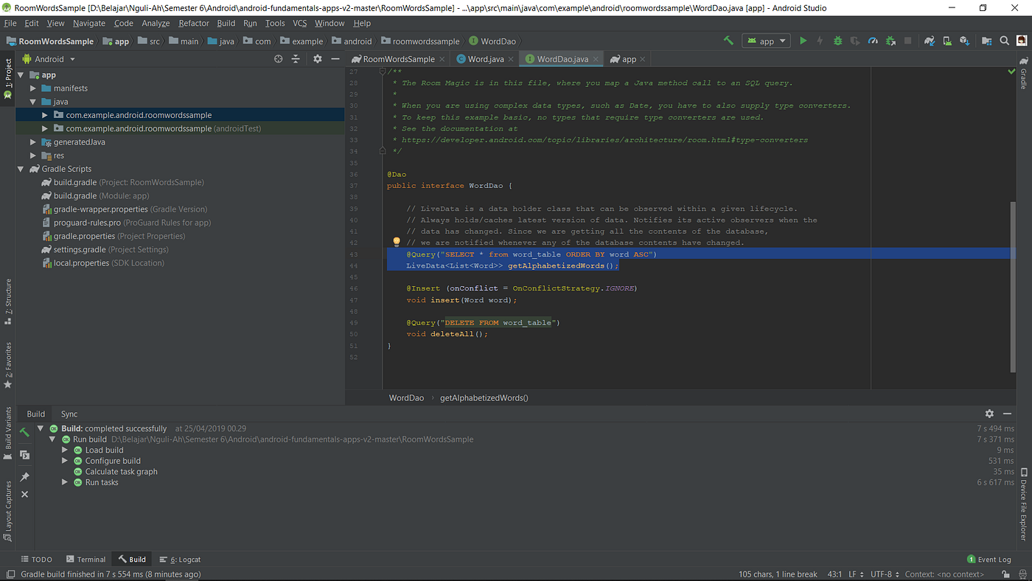The height and width of the screenshot is (581, 1032).
Task: Open Search Everywhere with the magnifier icon
Action: point(1003,41)
